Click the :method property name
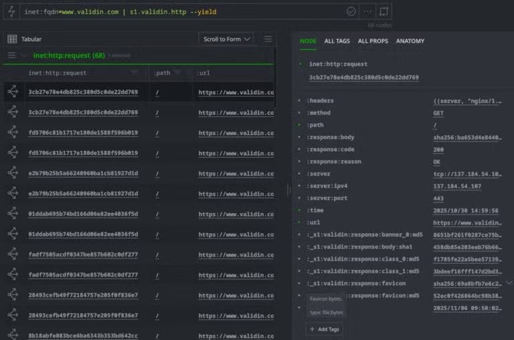The height and width of the screenshot is (340, 514). 319,113
